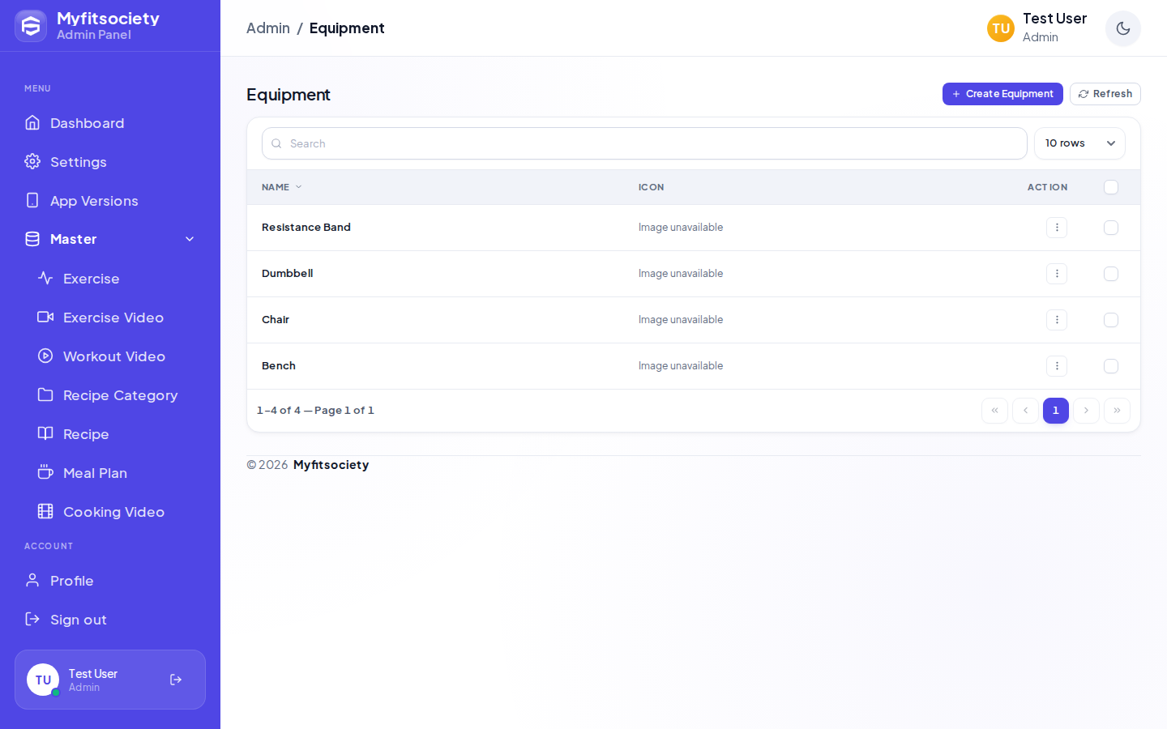Toggle dark mode with the moon icon
The image size is (1167, 729).
click(x=1122, y=28)
